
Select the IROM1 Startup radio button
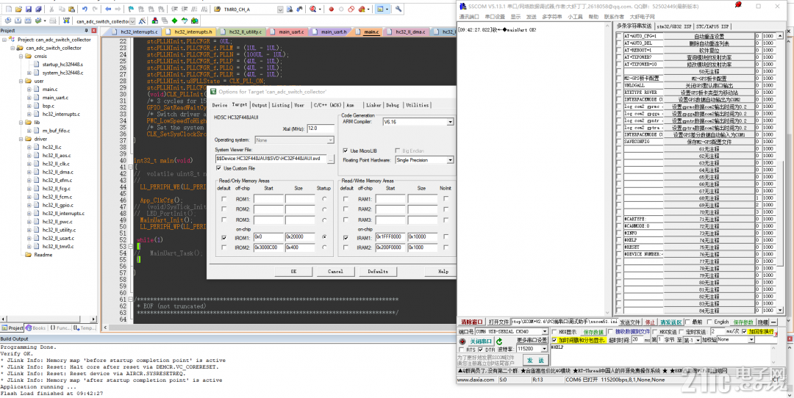point(323,236)
